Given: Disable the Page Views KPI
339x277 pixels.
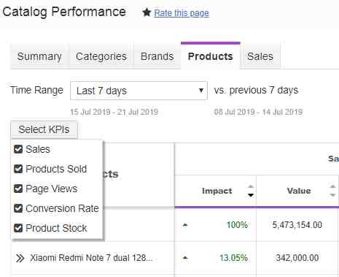Looking at the screenshot, I should 18,189.
